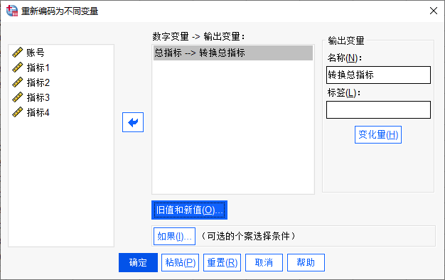The width and height of the screenshot is (445, 280).
Task: Open 旧值和新值(O)... dialog
Action: [189, 210]
